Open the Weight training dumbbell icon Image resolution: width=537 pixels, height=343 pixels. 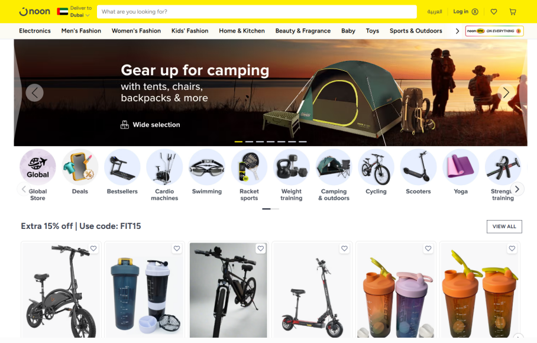(292, 167)
